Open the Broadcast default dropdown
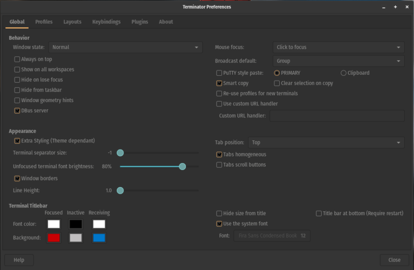The image size is (414, 270). coord(339,61)
